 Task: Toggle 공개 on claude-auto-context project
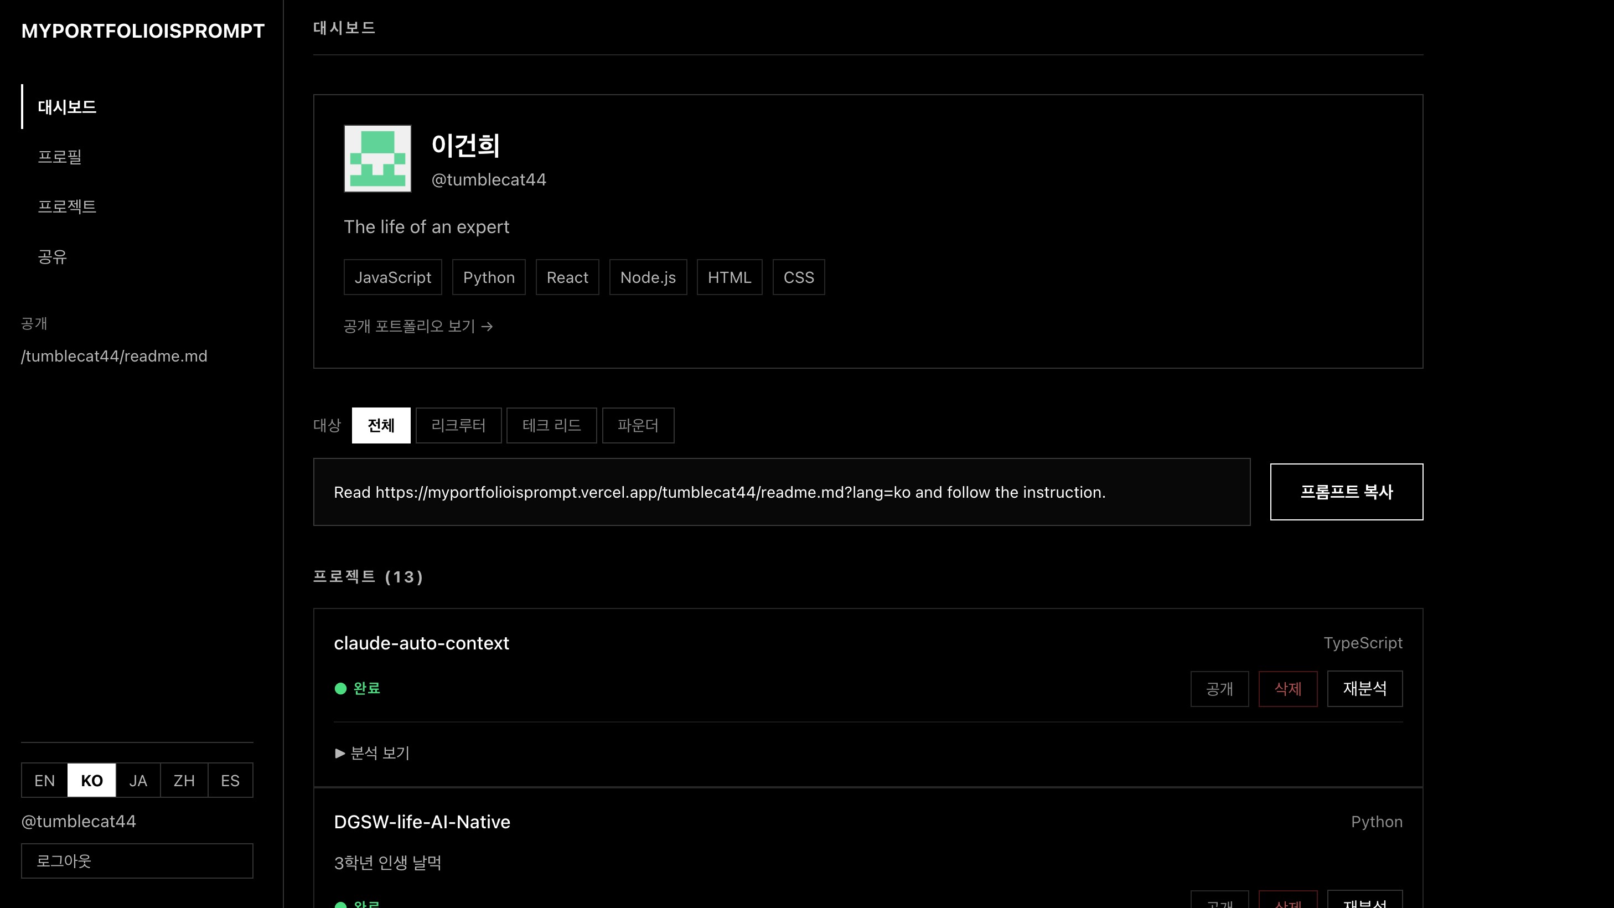1219,689
